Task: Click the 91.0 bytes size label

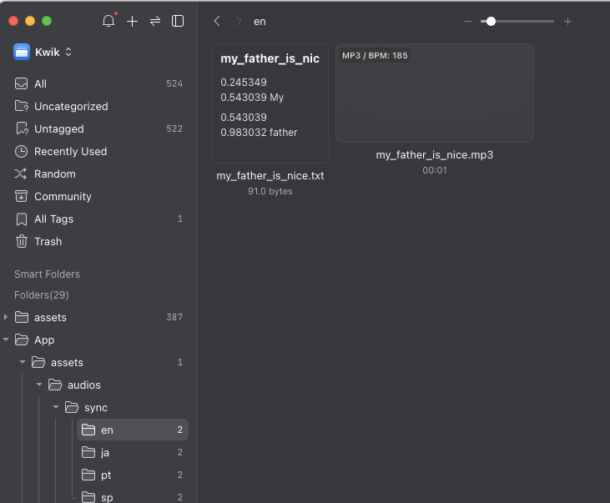Action: 270,191
